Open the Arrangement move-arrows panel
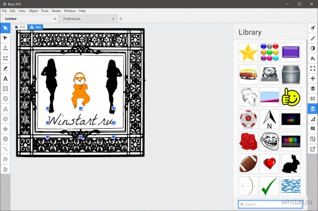This screenshot has width=318, height=211. 313,78
